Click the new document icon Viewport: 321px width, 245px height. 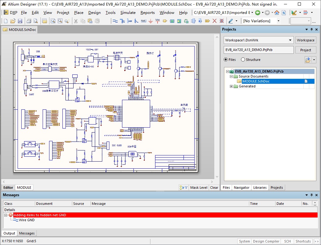point(6,21)
